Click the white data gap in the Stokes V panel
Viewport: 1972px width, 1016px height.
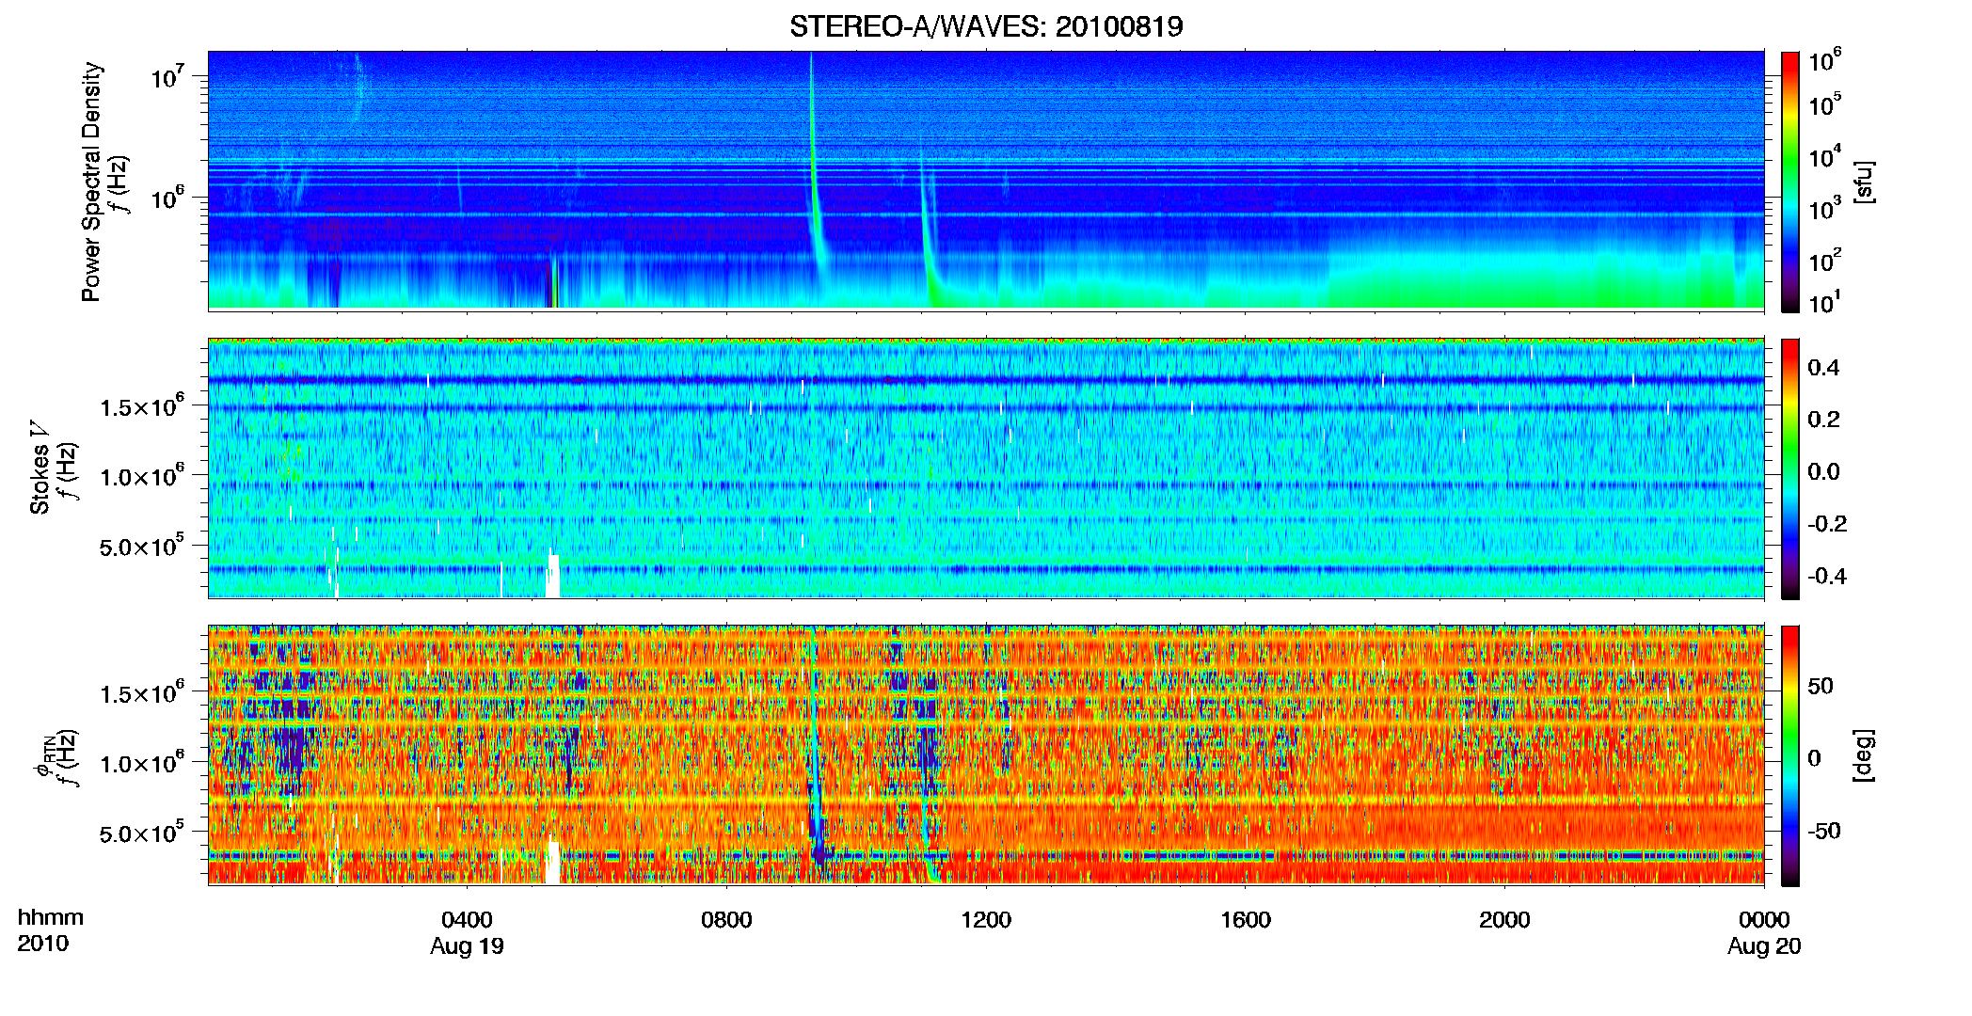coord(553,576)
